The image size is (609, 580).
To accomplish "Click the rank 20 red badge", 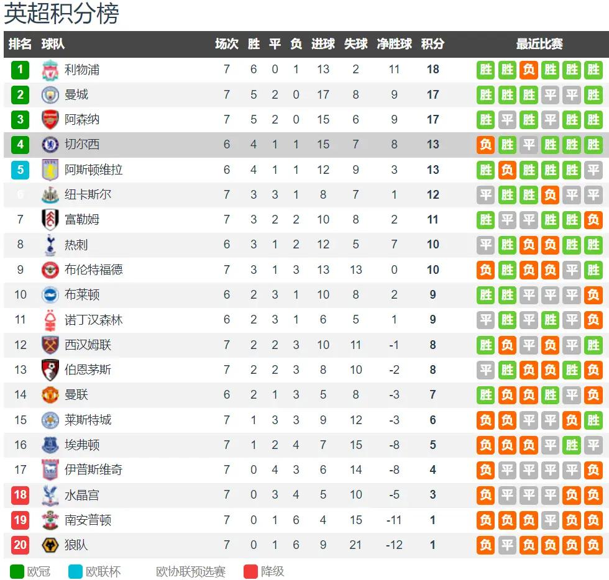I will click(20, 545).
